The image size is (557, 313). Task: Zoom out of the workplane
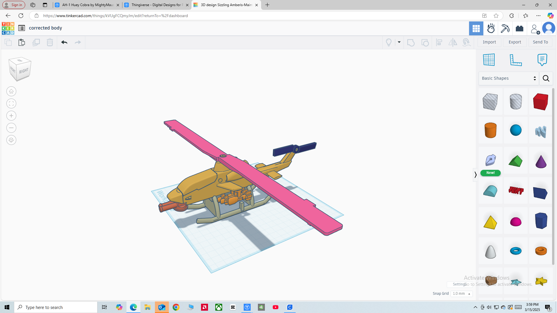[x=11, y=128]
